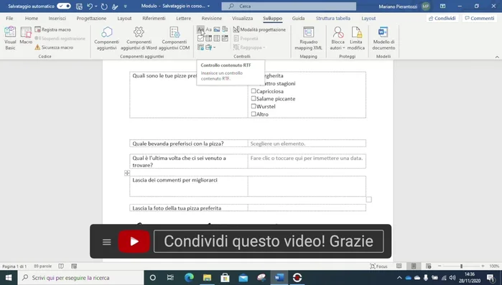Viewport: 502px width, 285px height.
Task: Collapse the ribbon
Action: [497, 57]
